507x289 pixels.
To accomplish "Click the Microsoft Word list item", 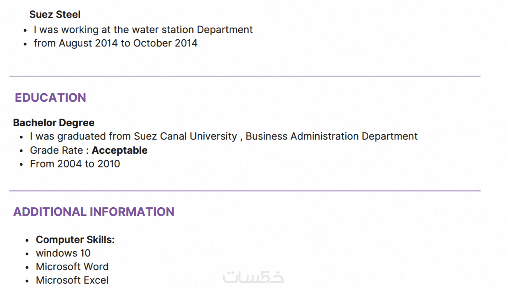I will click(72, 267).
